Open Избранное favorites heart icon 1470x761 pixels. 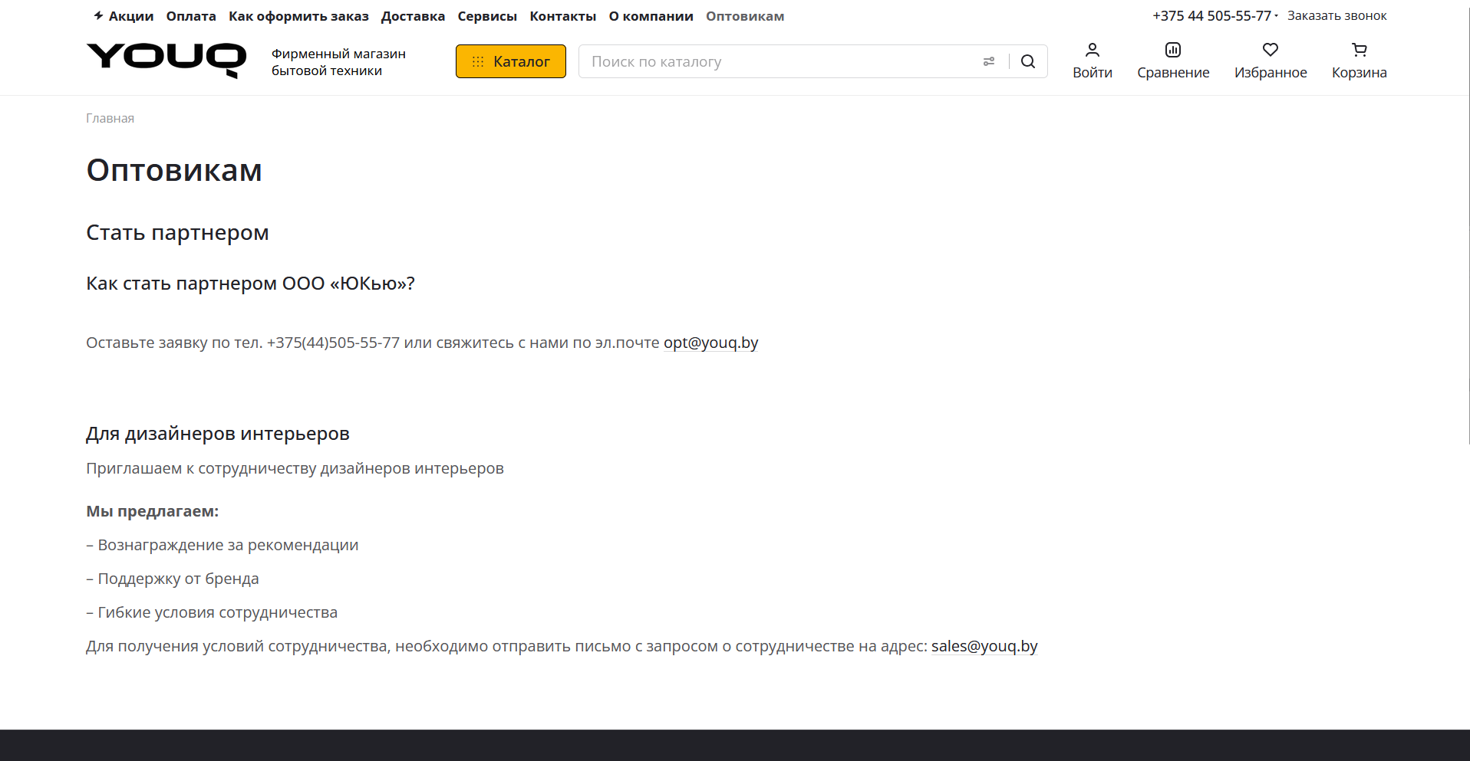[x=1270, y=51]
